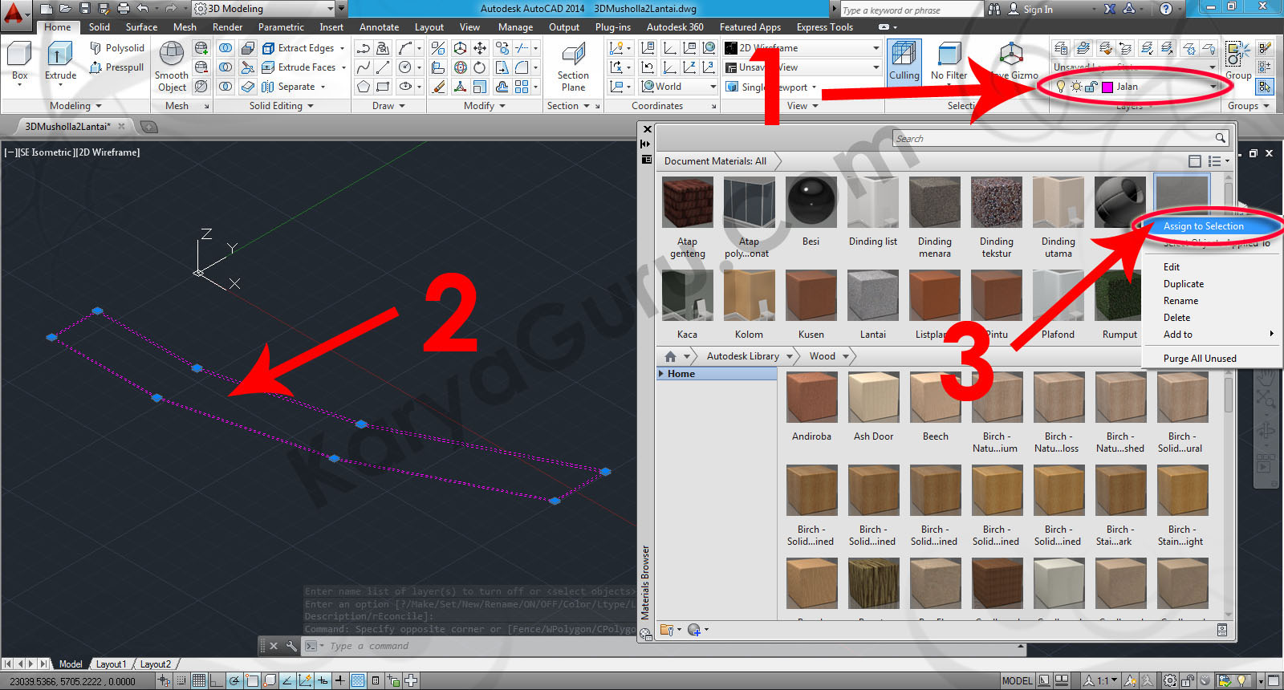Toggle the grid display in status bar

pyautogui.click(x=198, y=680)
